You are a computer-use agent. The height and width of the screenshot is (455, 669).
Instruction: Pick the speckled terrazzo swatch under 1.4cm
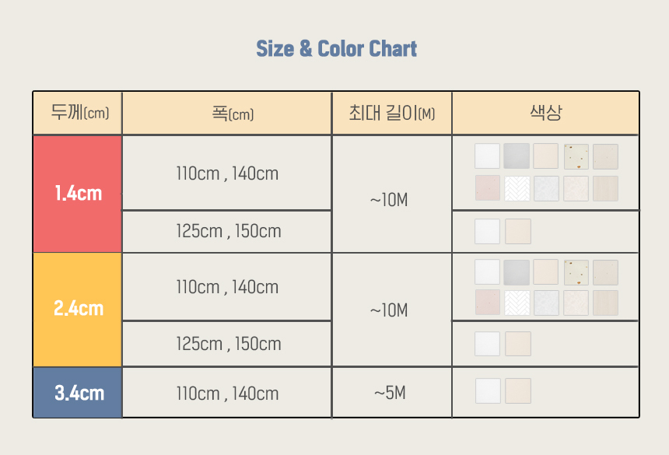(576, 156)
